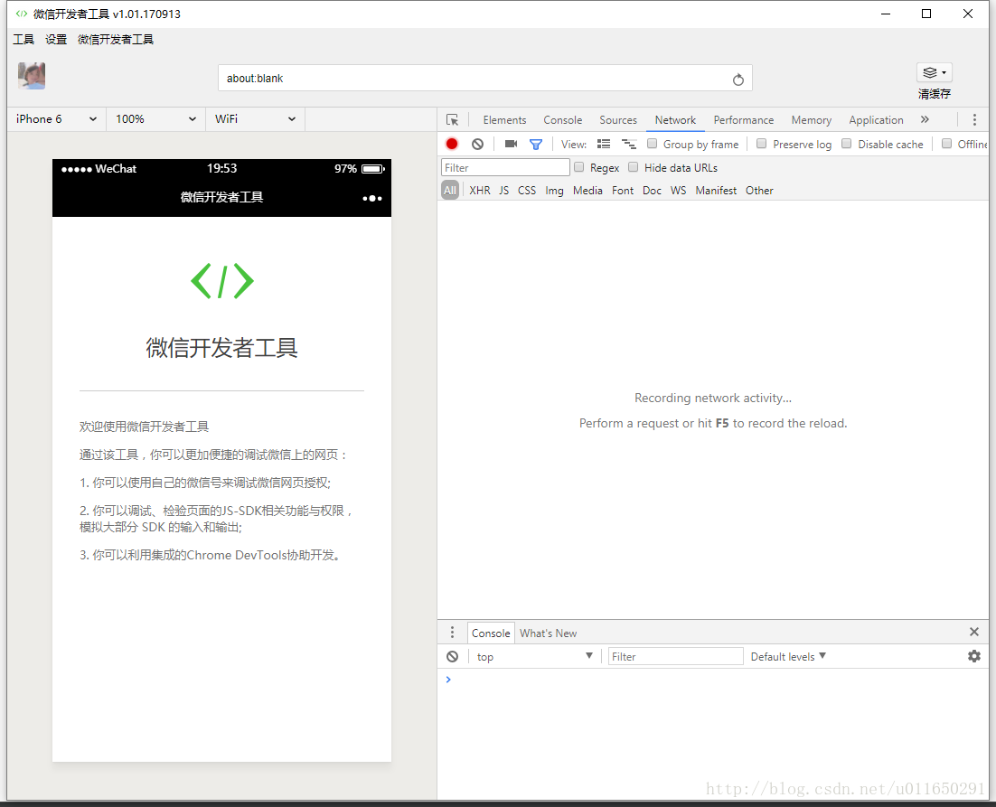Open DevTools more options menu
Image resolution: width=996 pixels, height=807 pixels.
(x=974, y=119)
